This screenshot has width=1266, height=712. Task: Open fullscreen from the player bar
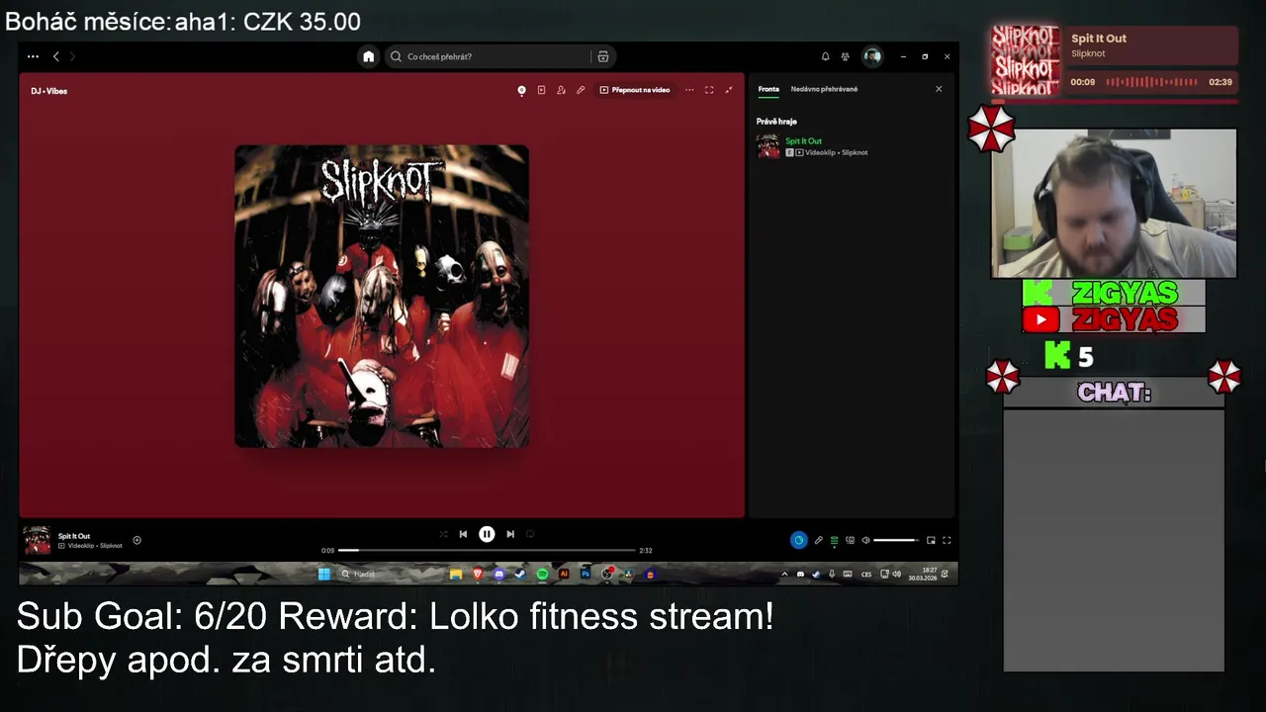click(947, 540)
